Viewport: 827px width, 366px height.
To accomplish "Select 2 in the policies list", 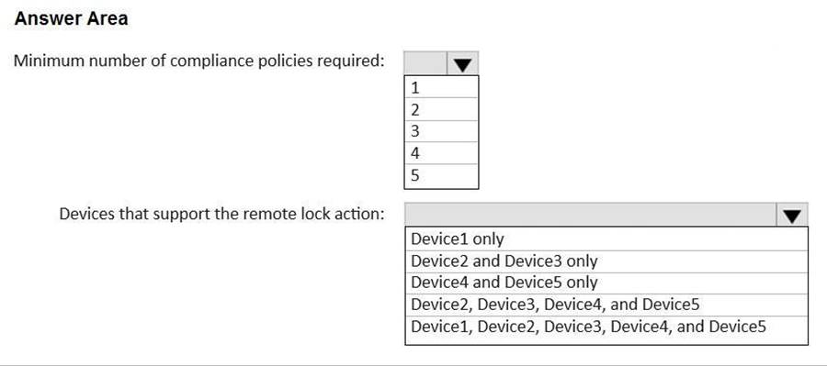I will (x=441, y=109).
